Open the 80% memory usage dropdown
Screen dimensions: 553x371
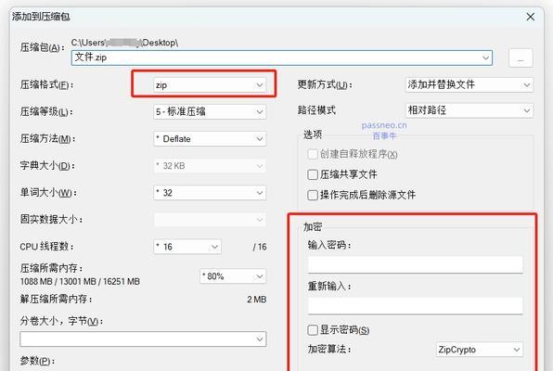233,276
